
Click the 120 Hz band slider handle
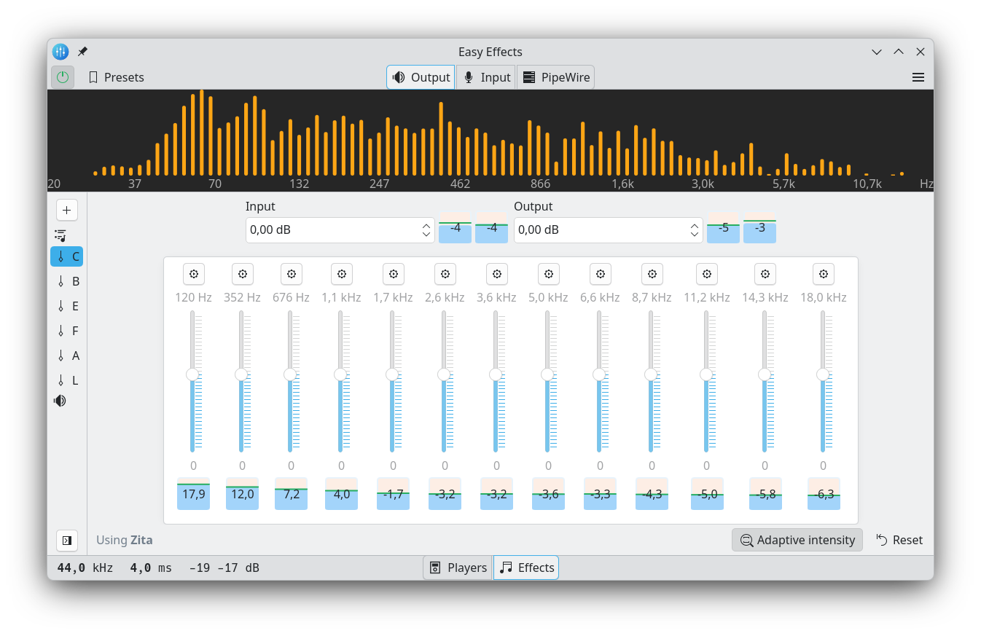coord(192,374)
